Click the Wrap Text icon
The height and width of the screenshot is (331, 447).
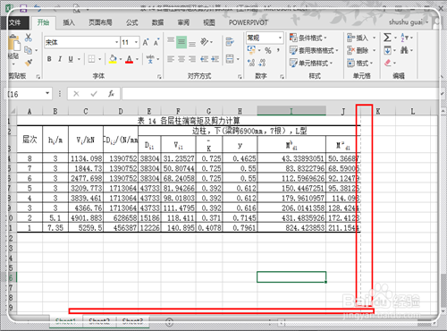[x=230, y=42]
